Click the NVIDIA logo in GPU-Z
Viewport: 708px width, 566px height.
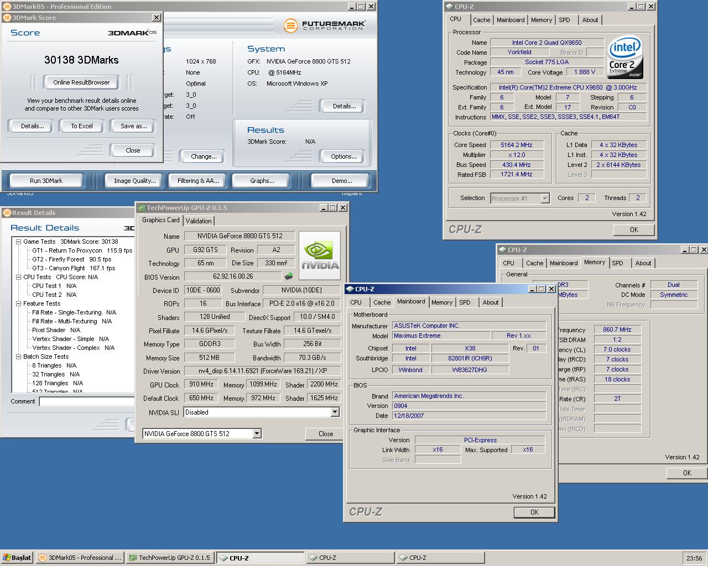(319, 256)
